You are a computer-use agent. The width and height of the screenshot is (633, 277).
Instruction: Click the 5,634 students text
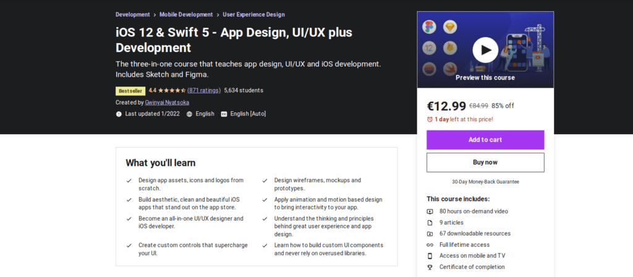pos(244,90)
